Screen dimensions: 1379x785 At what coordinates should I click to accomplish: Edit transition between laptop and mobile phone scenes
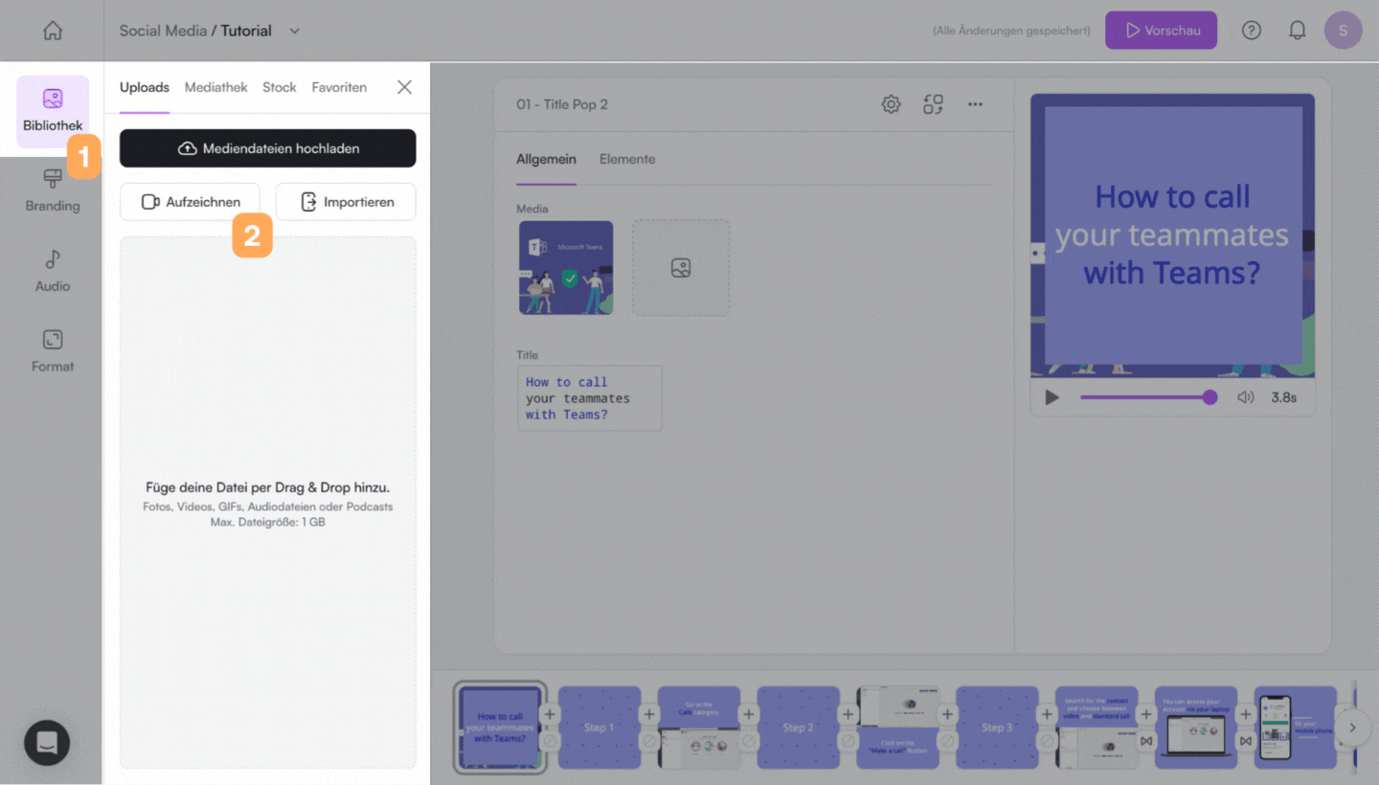(x=1246, y=741)
